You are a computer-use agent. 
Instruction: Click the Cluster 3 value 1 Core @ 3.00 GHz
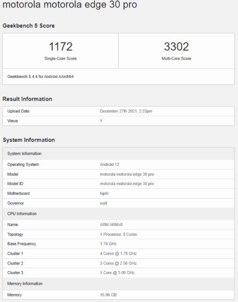click(x=117, y=273)
